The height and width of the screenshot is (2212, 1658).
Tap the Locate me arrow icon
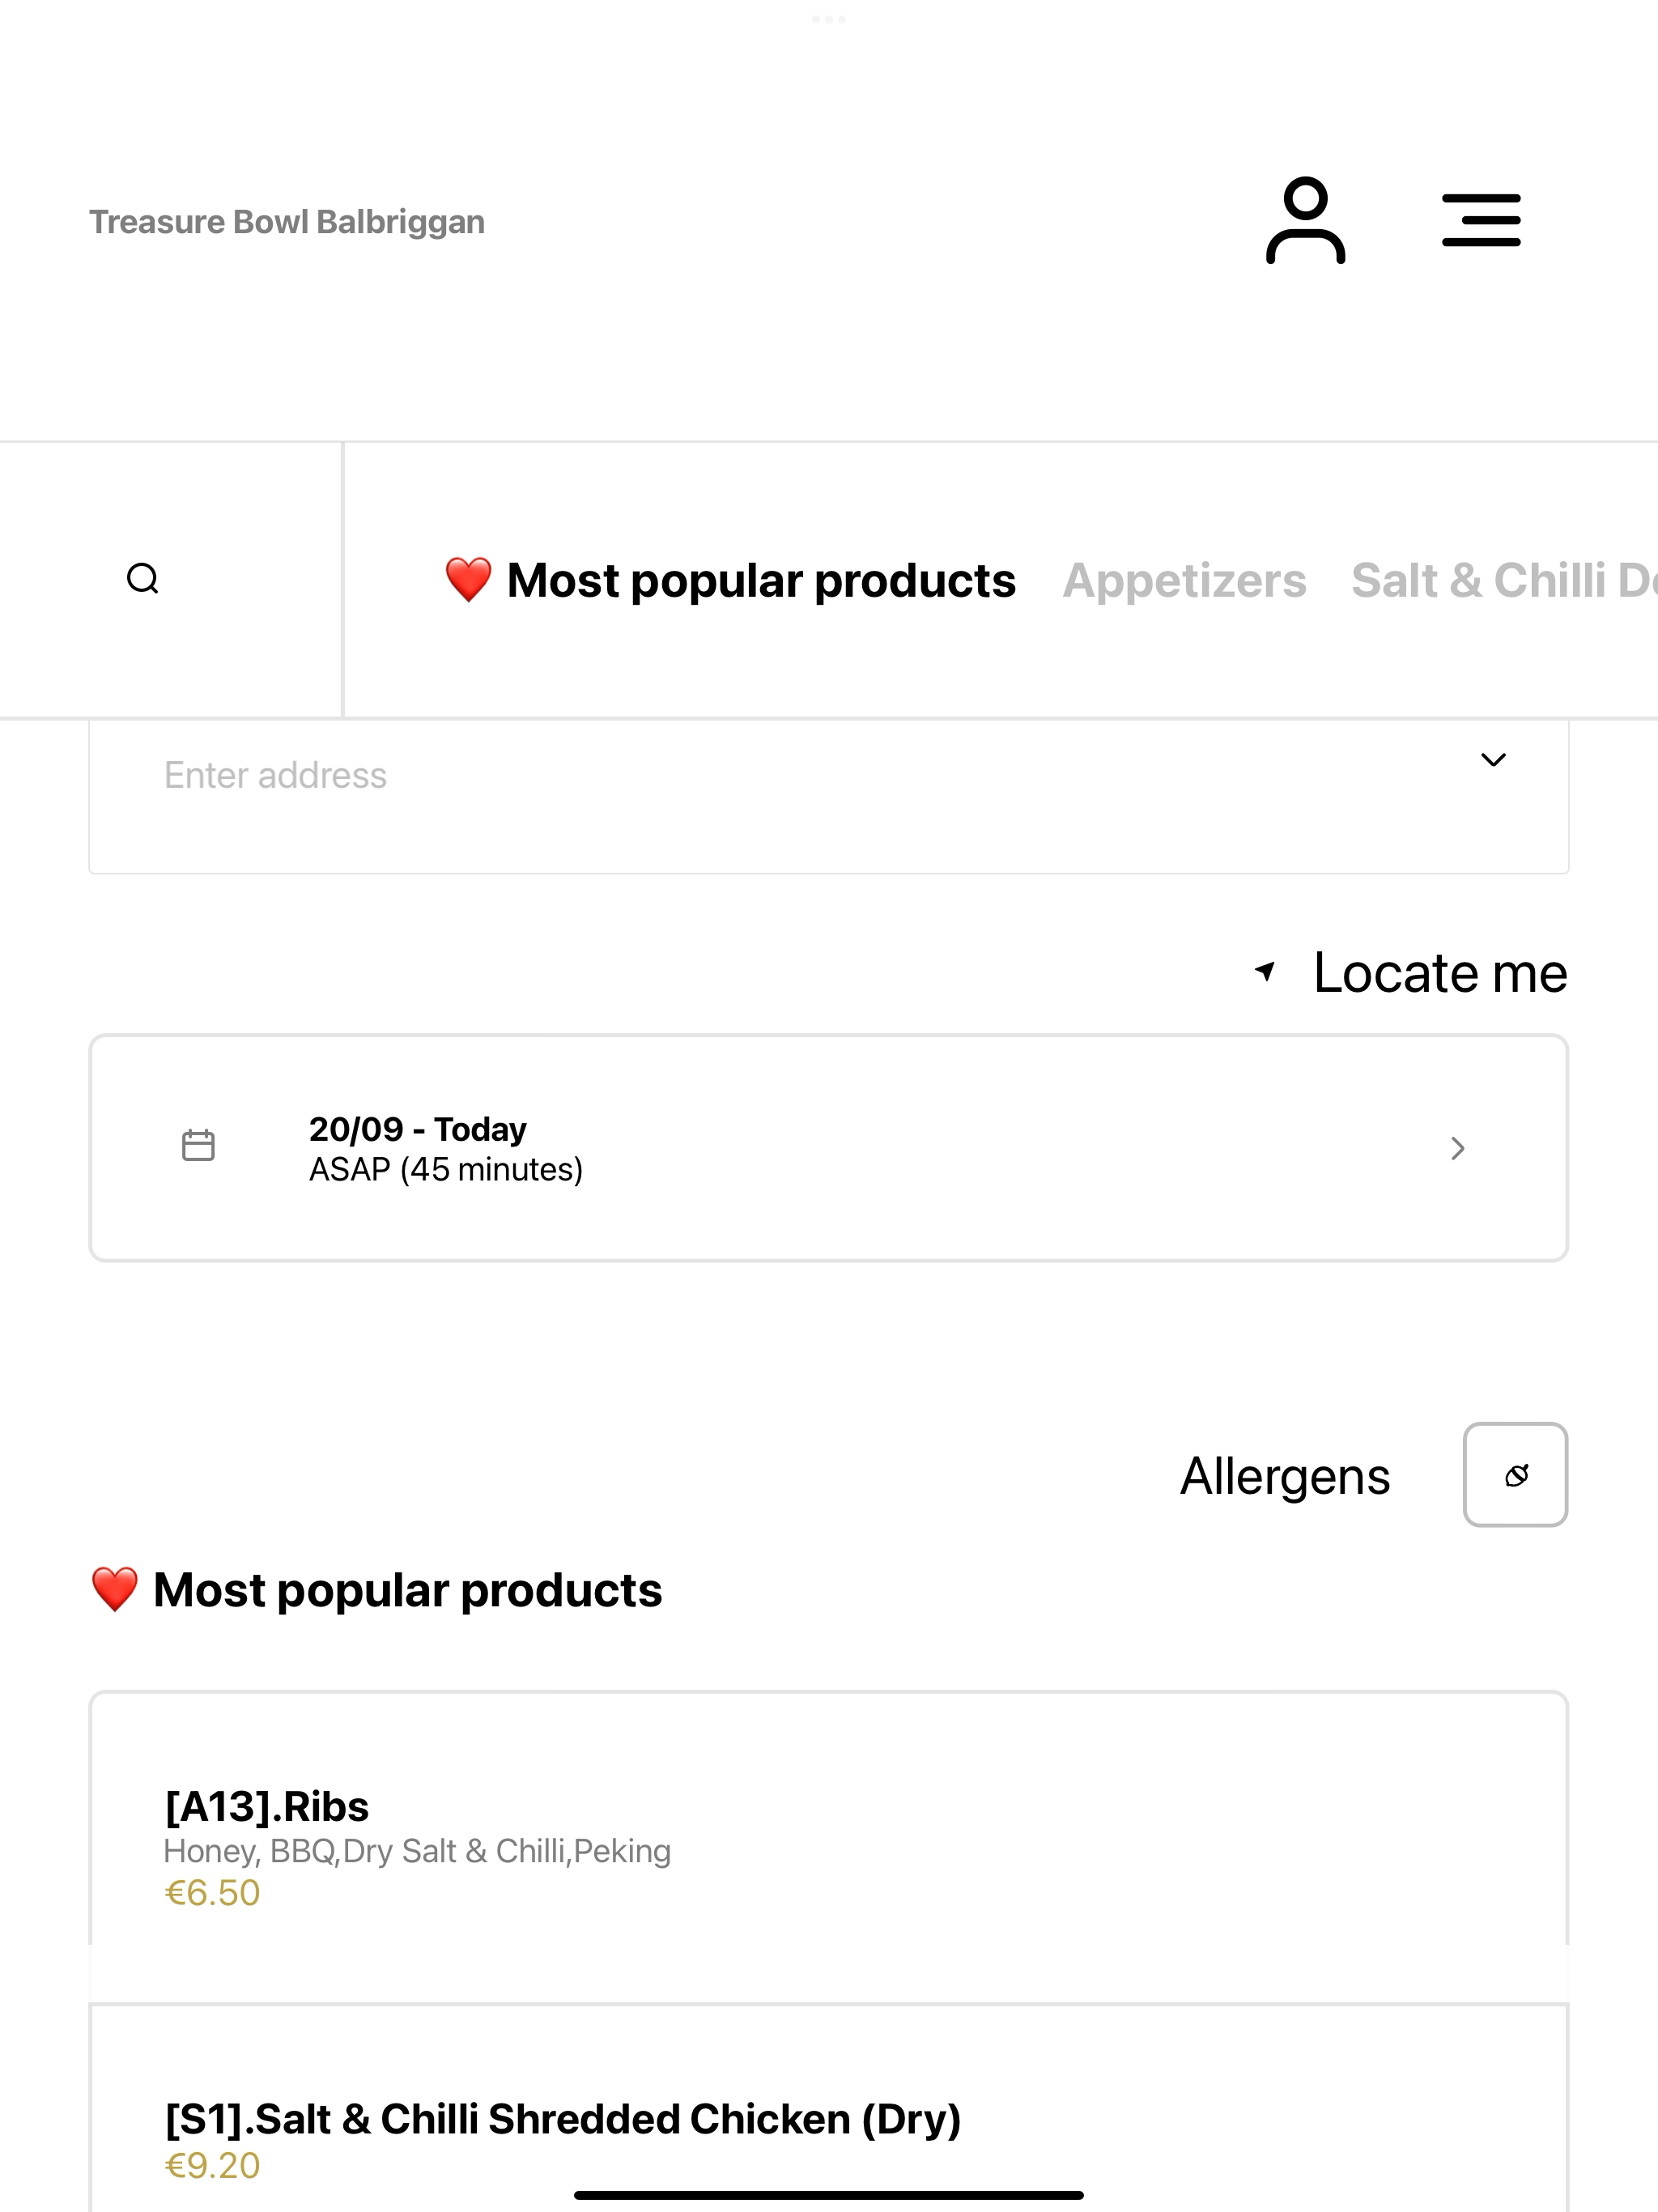1265,971
